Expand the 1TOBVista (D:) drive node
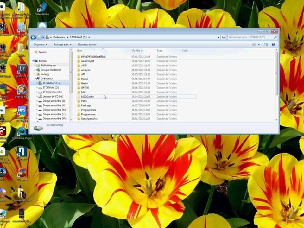Image resolution: width=304 pixels, height=228 pixels. tap(37, 88)
